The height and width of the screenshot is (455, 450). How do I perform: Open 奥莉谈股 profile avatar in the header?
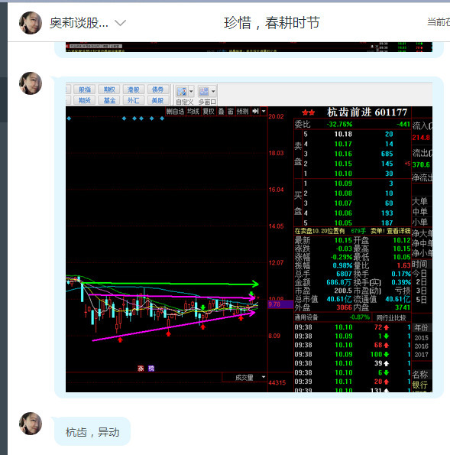click(x=31, y=23)
